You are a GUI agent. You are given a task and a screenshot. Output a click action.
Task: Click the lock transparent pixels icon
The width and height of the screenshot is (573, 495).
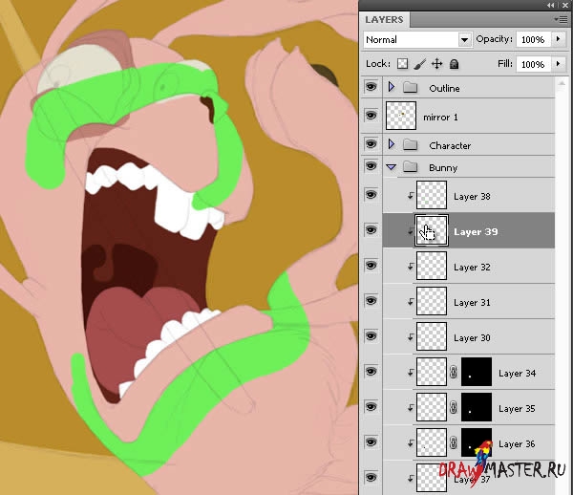[402, 64]
